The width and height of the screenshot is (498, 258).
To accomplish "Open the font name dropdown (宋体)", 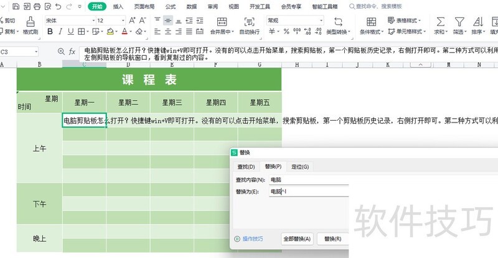I will (94, 21).
